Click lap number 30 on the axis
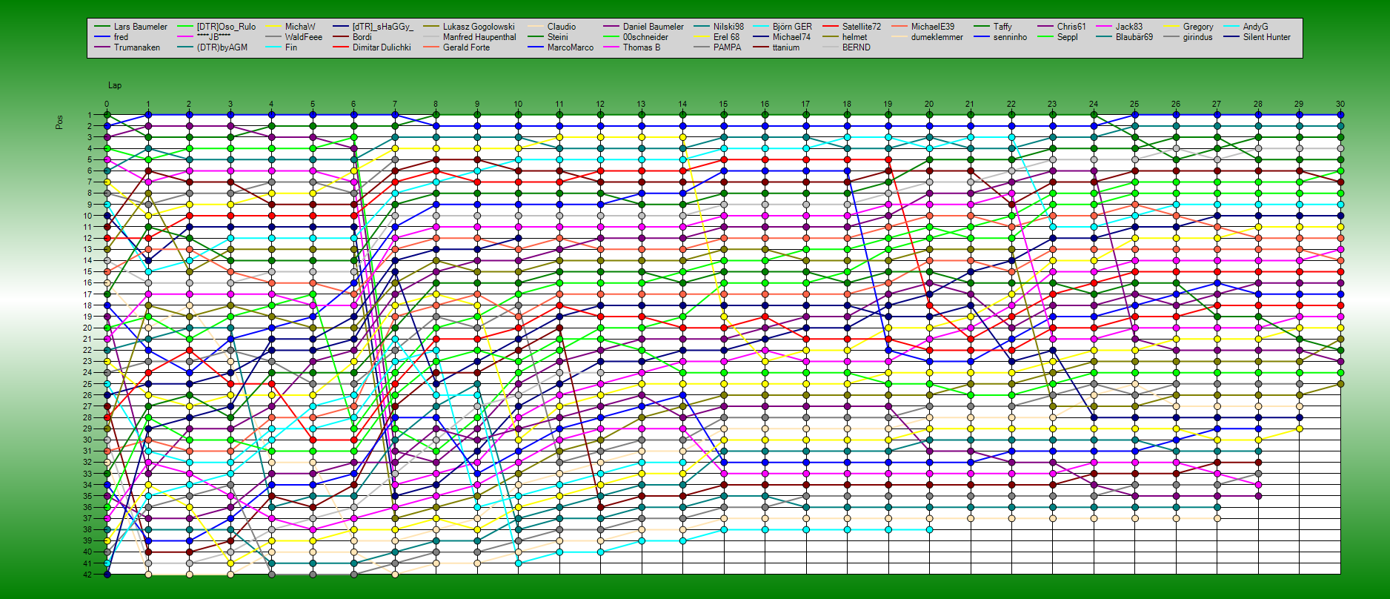 point(1340,105)
